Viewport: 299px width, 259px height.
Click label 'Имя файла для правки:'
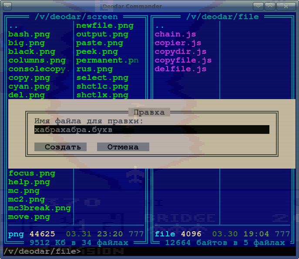pyautogui.click(x=89, y=121)
